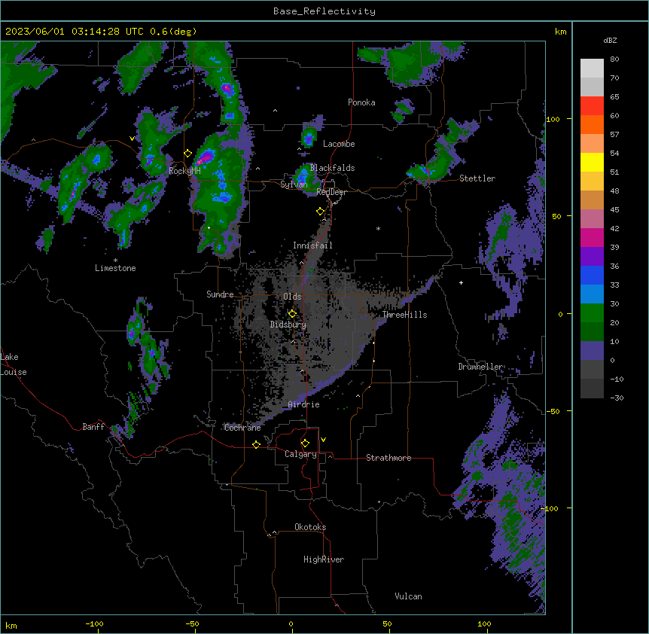The width and height of the screenshot is (649, 634).
Task: Click the Innisfail label
Action: [x=312, y=245]
